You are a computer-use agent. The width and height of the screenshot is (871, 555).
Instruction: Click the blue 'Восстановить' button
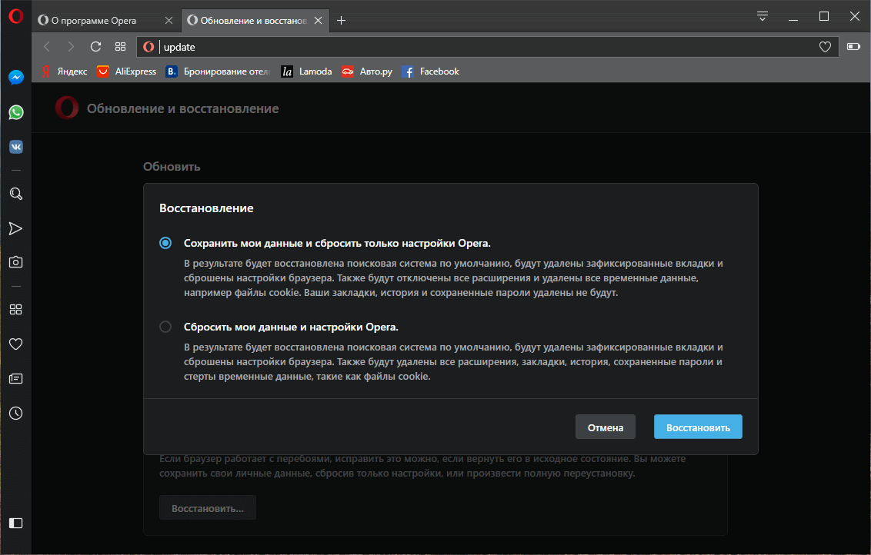click(698, 427)
